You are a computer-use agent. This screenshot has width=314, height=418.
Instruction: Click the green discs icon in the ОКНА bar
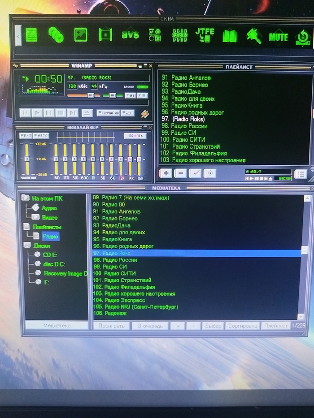[x=56, y=35]
